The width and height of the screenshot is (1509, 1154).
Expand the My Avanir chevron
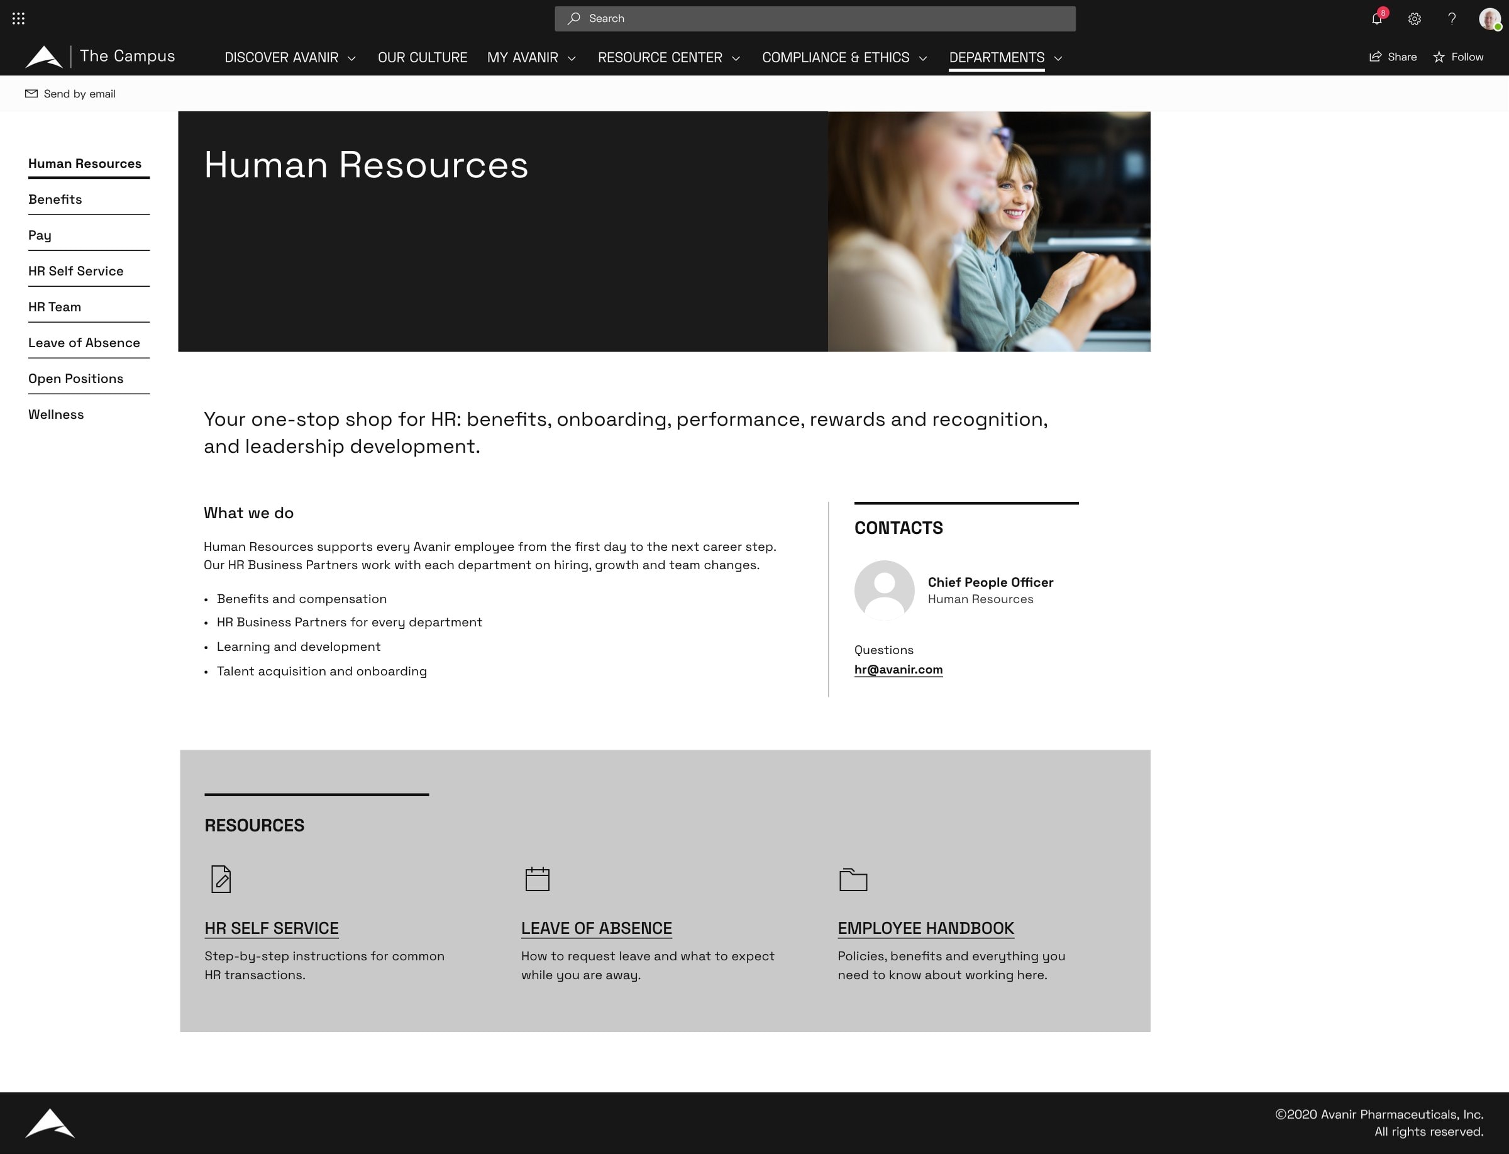tap(572, 58)
